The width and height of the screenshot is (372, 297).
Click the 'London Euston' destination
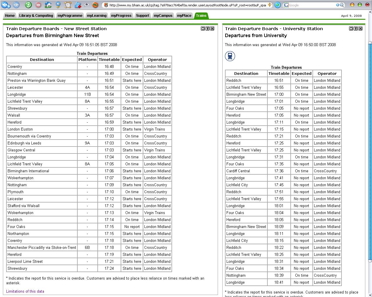[20, 129]
